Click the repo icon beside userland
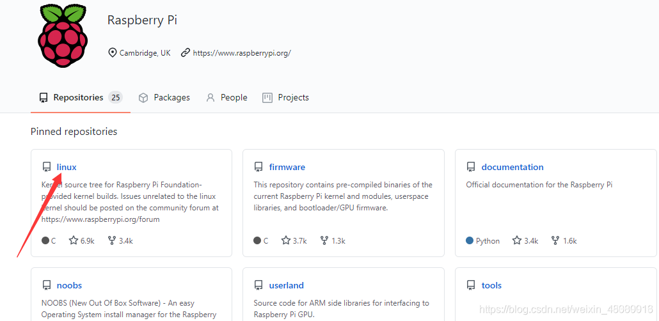 pyautogui.click(x=258, y=286)
